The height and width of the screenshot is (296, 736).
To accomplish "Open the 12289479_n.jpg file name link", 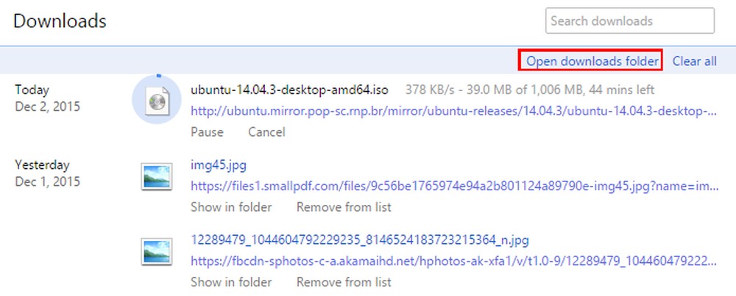I will [x=360, y=241].
